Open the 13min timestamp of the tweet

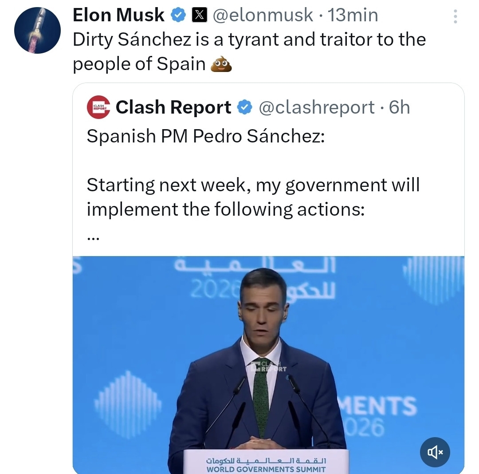(x=353, y=16)
